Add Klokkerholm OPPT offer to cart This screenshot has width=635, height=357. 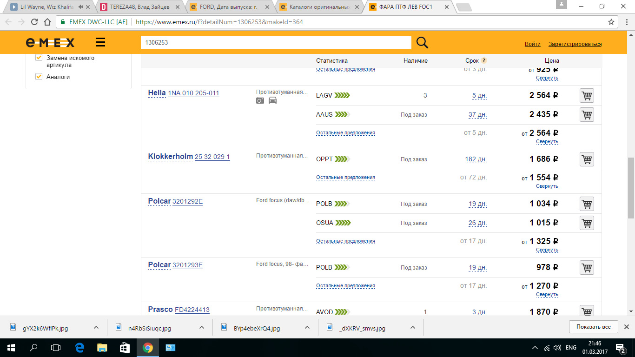tap(587, 159)
